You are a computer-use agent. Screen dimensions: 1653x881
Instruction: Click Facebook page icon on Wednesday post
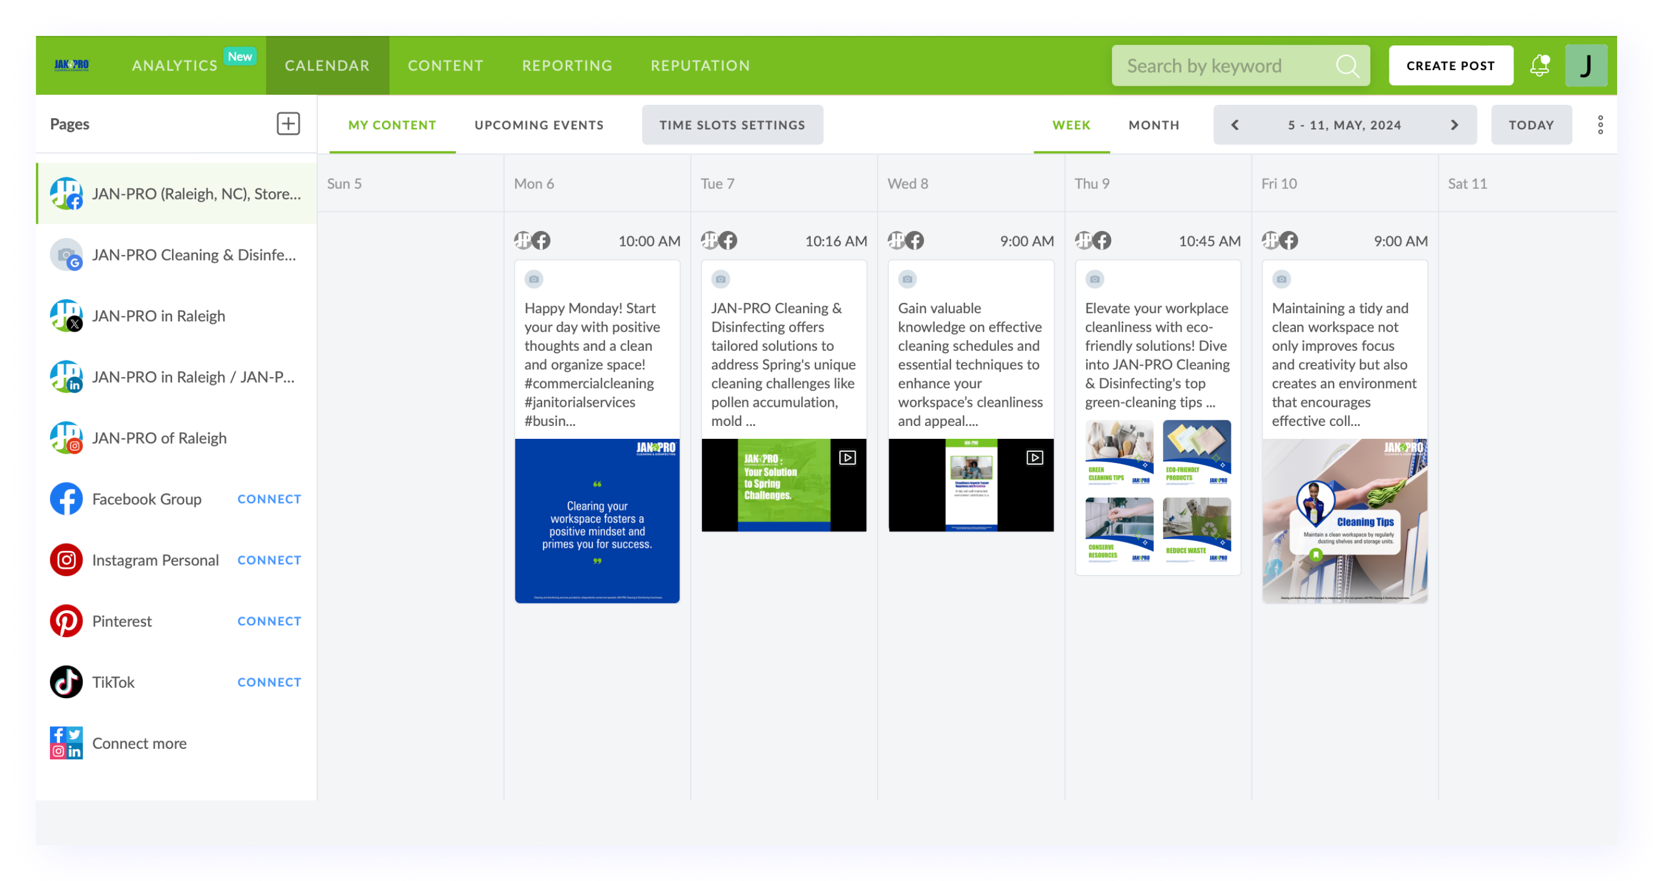915,240
